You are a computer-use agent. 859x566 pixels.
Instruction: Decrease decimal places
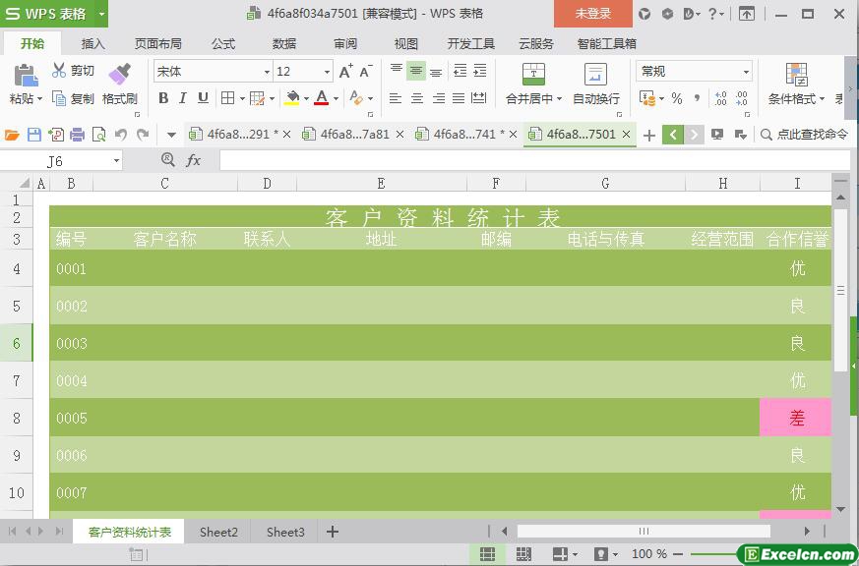point(741,98)
